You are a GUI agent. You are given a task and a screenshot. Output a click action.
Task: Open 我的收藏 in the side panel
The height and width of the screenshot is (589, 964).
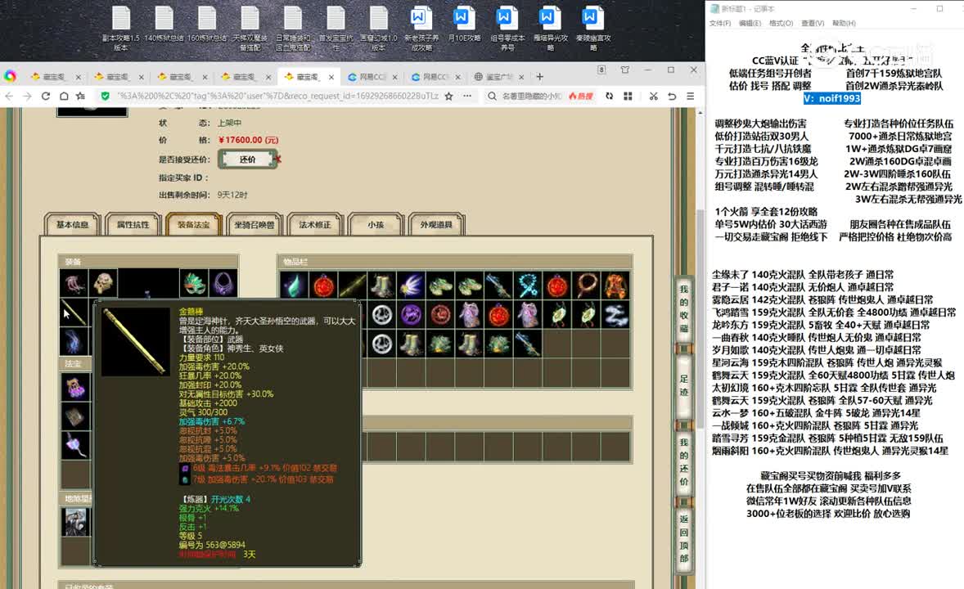pos(683,308)
